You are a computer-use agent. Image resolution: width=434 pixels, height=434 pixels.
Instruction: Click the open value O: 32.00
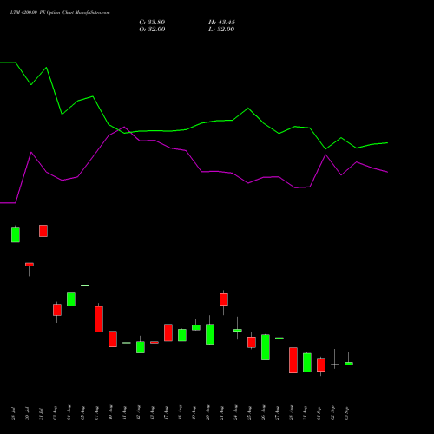152,30
